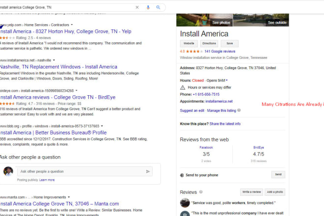Click See outside thumbnail
The height and width of the screenshot is (216, 324).
[x=261, y=20]
